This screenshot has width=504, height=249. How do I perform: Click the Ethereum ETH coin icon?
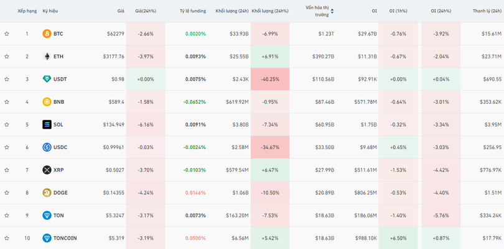[x=47, y=57]
